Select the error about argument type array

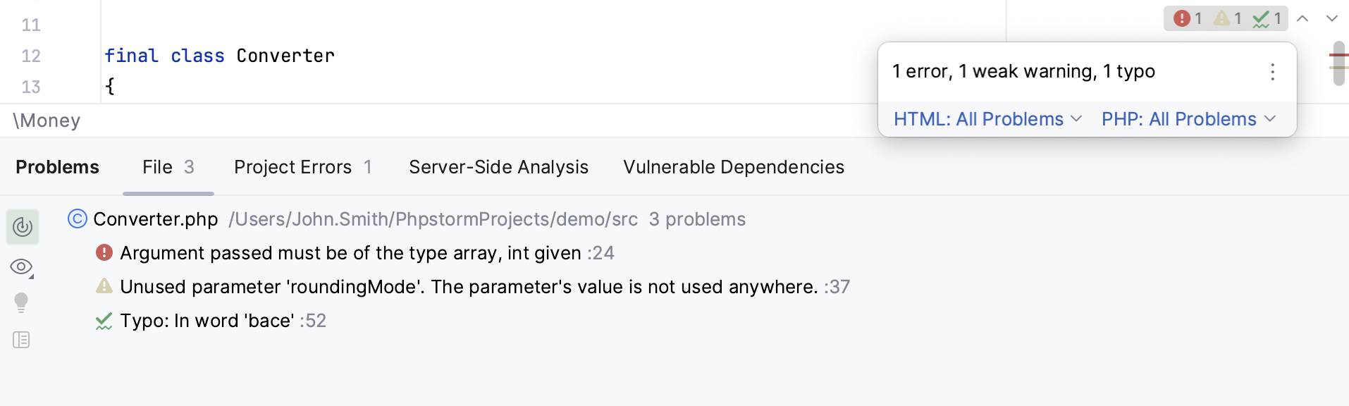coord(366,252)
